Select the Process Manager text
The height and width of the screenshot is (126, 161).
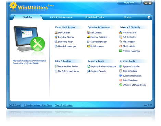point(131,51)
